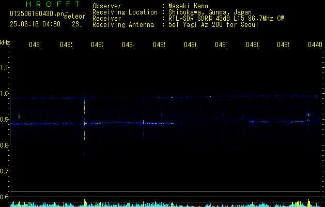Click the Receiving Location label
Viewport: 325px width, 207px height.
pyautogui.click(x=125, y=12)
